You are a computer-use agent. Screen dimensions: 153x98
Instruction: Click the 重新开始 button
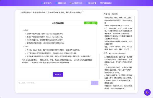pos(58,74)
